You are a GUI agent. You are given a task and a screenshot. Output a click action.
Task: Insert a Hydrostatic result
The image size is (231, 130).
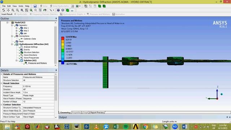click(x=21, y=14)
